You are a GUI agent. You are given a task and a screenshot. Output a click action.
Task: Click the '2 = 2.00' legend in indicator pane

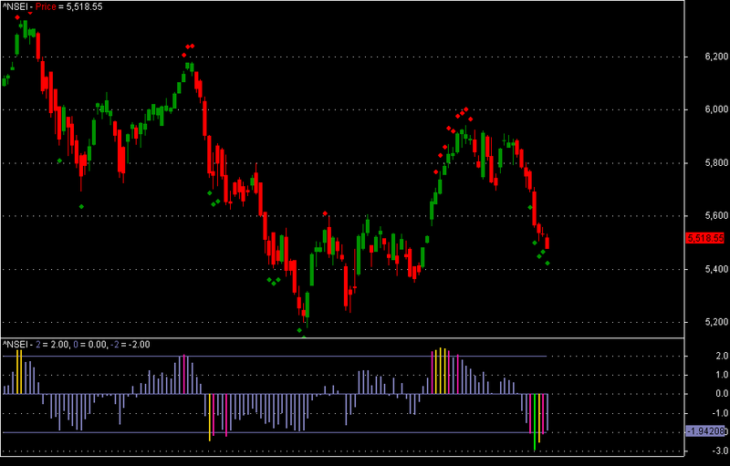click(x=51, y=345)
